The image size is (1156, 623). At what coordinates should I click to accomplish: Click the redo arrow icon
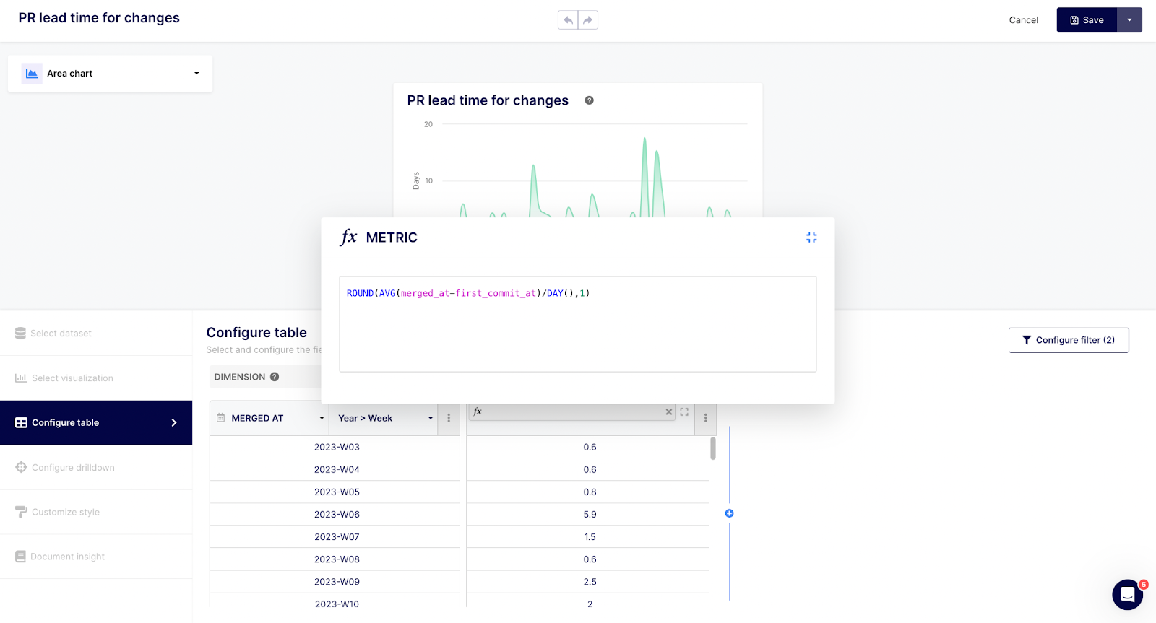[x=588, y=20]
